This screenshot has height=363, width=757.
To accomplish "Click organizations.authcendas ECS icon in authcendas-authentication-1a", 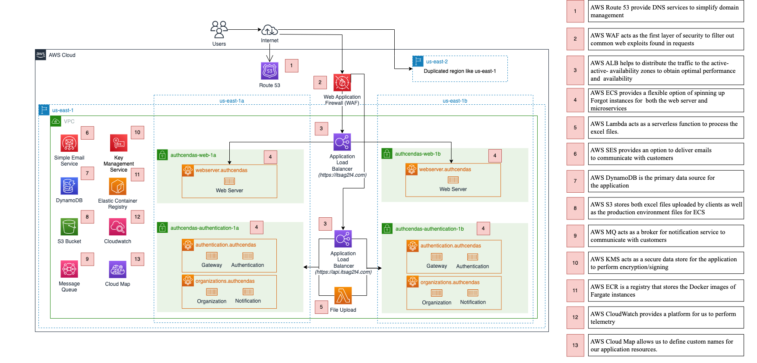I will (x=188, y=281).
